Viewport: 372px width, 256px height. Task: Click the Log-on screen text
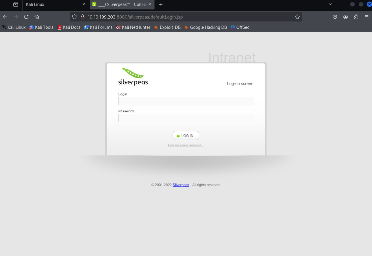click(x=240, y=84)
